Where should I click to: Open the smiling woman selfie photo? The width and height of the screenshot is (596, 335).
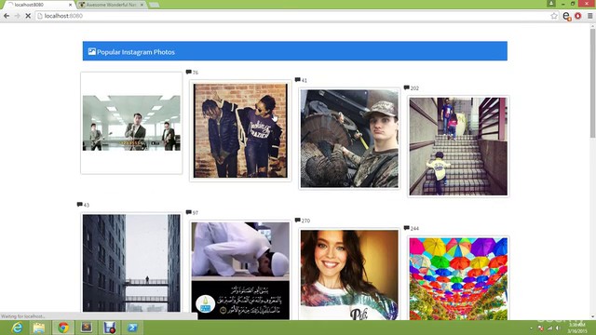349,275
